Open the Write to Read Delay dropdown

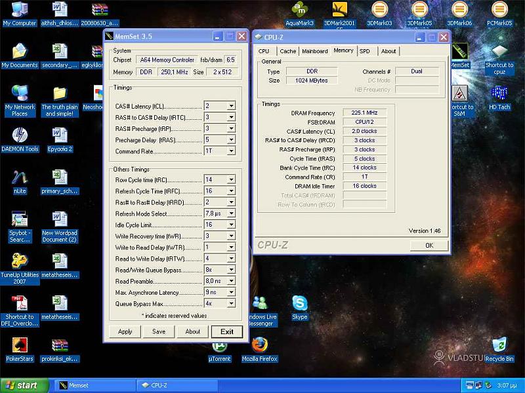coord(231,248)
